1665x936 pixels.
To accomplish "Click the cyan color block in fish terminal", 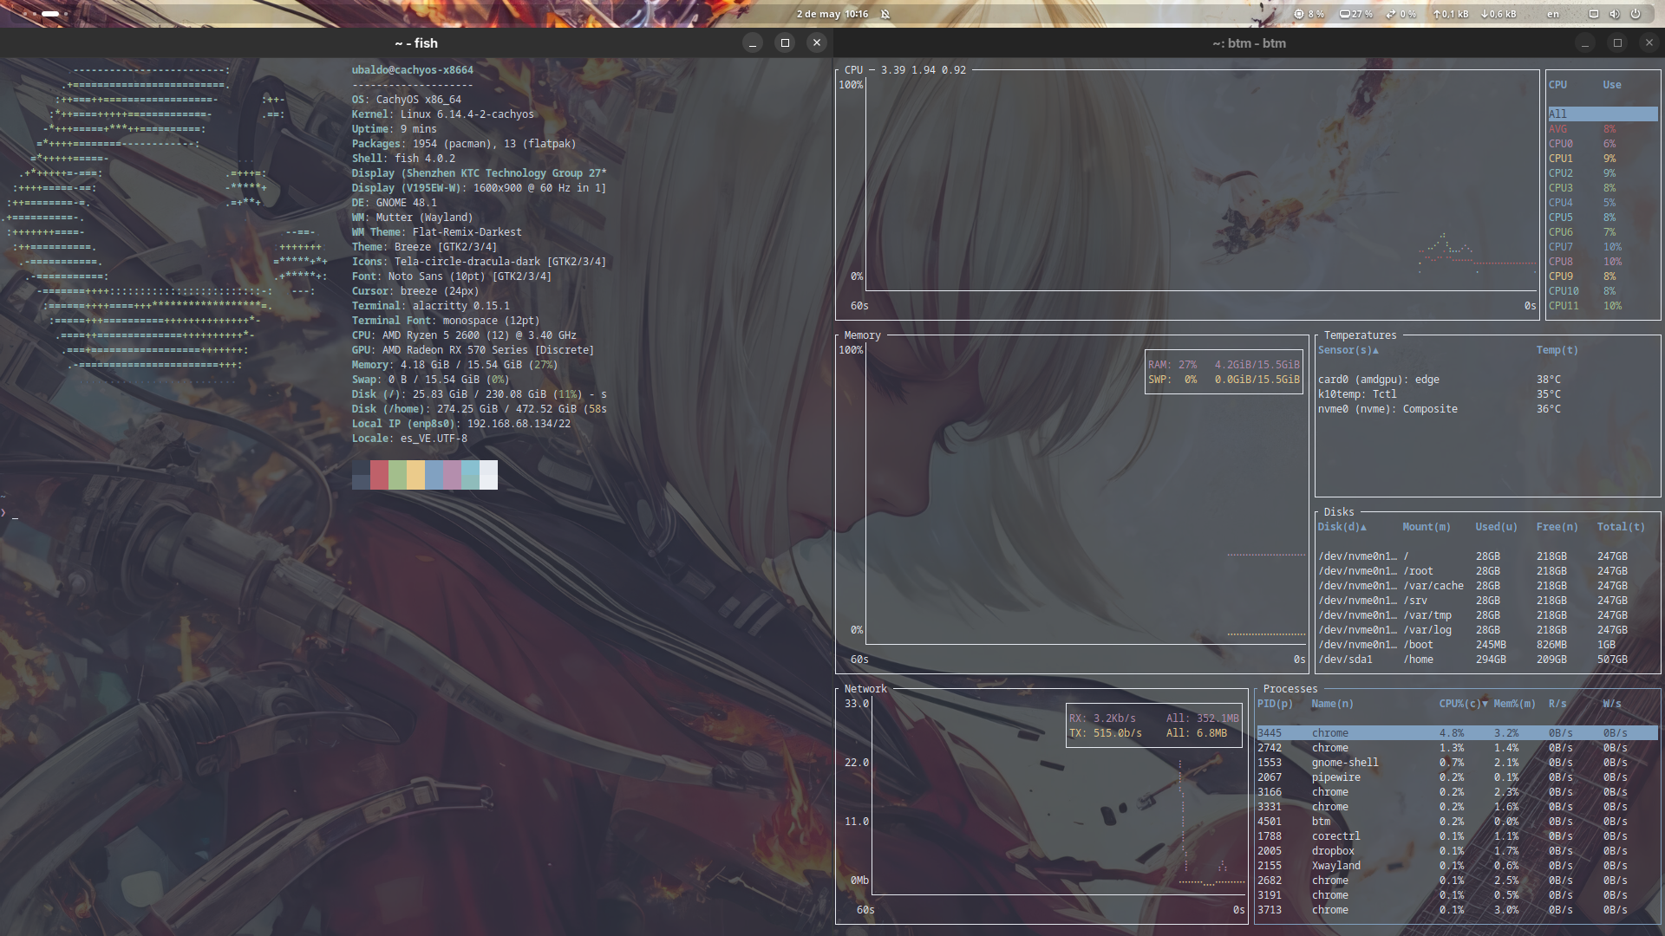I will [x=470, y=475].
